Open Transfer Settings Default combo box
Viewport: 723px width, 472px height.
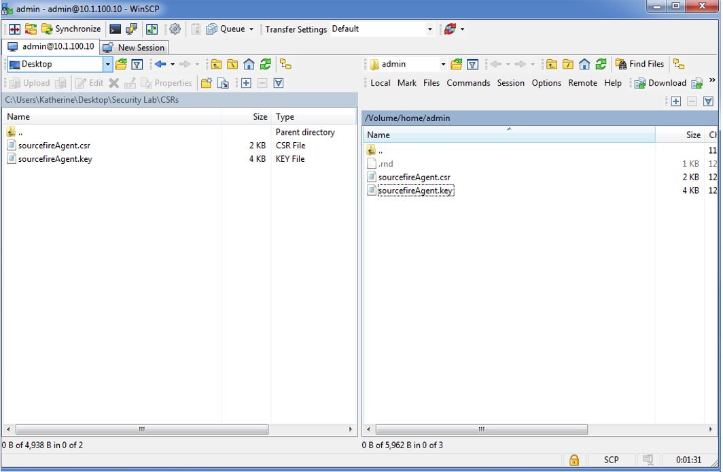click(x=383, y=29)
